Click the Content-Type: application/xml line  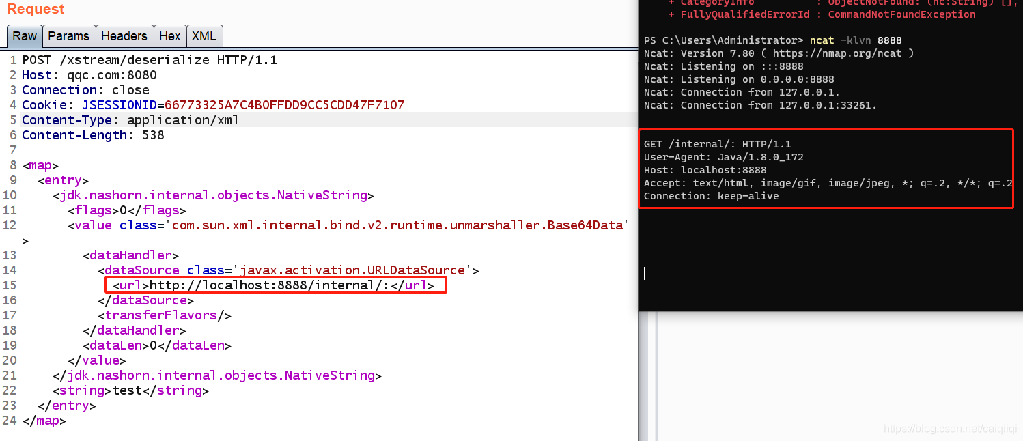(x=130, y=120)
